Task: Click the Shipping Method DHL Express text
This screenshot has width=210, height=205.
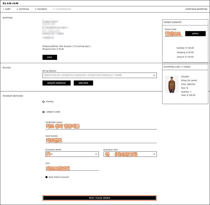Action: click(67, 46)
